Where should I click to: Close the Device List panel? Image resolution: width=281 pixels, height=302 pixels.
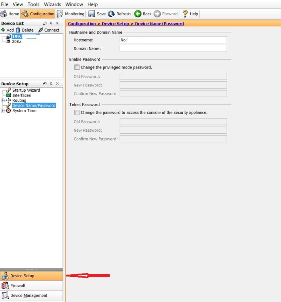click(57, 23)
